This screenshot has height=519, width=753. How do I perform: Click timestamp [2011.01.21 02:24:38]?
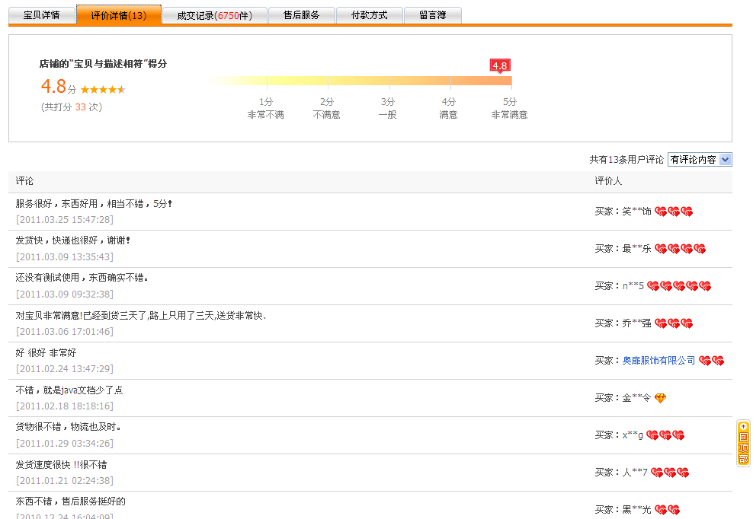pyautogui.click(x=65, y=481)
